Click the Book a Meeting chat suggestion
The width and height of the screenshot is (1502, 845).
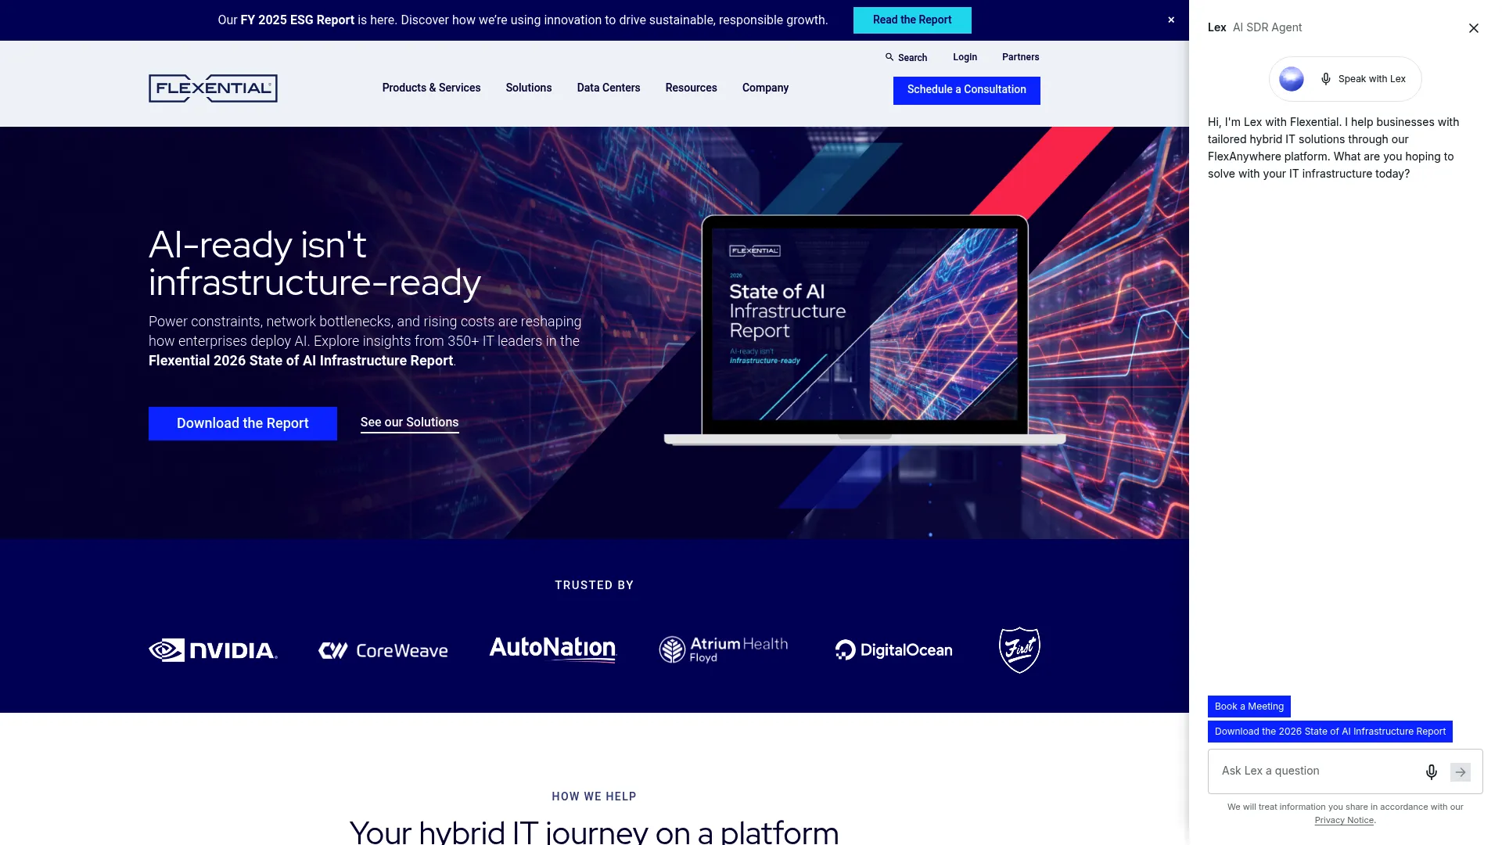click(1249, 707)
